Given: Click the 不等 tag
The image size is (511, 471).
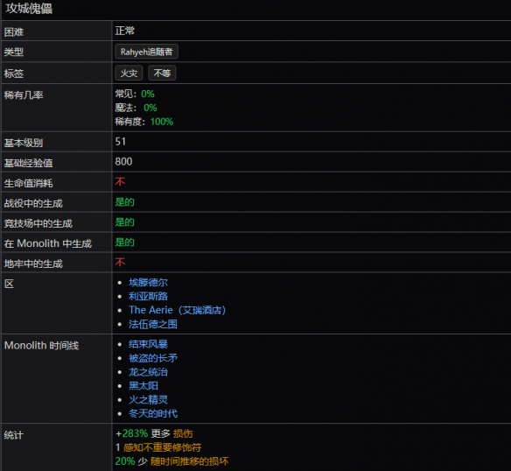Looking at the screenshot, I should [162, 73].
